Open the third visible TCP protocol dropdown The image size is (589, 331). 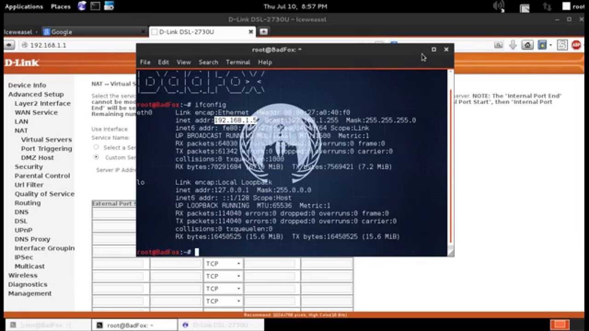click(x=224, y=288)
